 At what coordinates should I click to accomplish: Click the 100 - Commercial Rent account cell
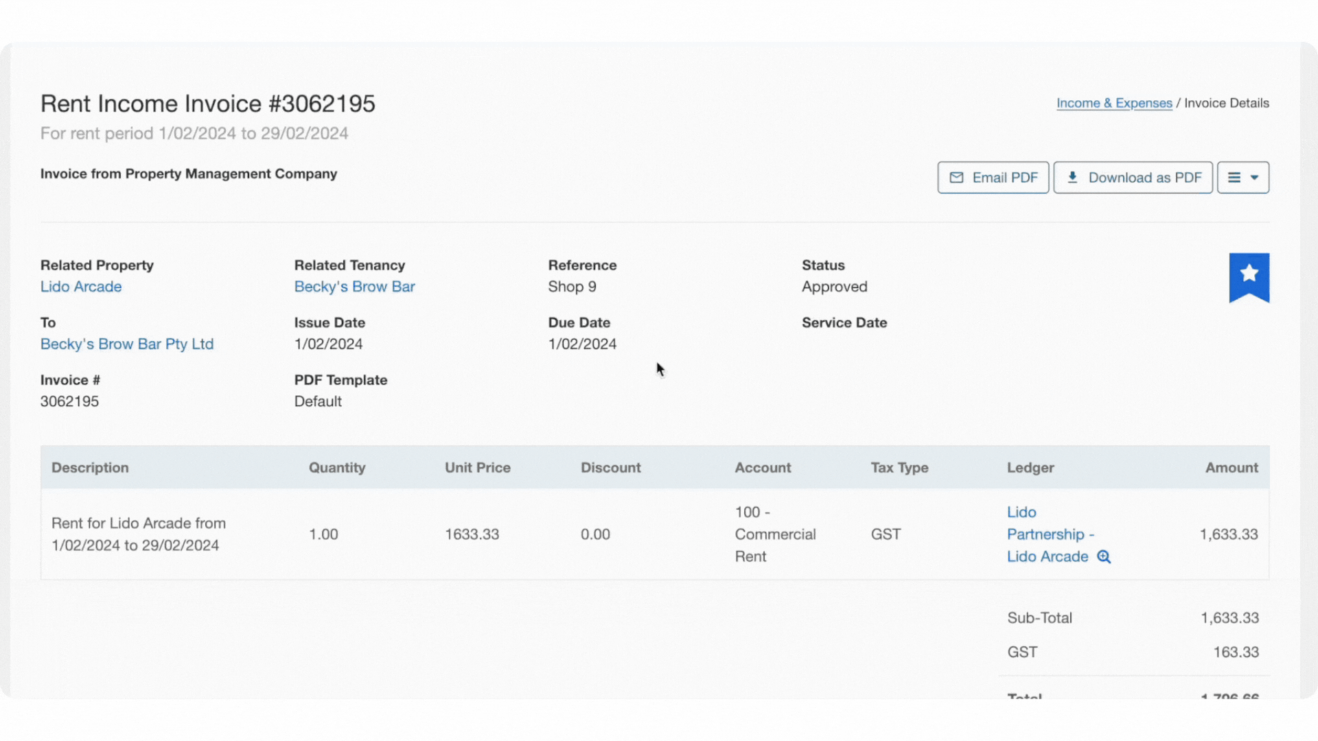pyautogui.click(x=775, y=534)
